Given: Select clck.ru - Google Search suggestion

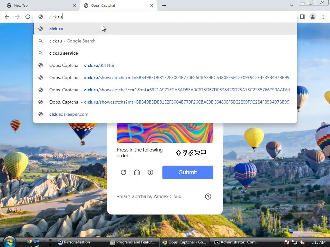Looking at the screenshot, I should pos(165,41).
